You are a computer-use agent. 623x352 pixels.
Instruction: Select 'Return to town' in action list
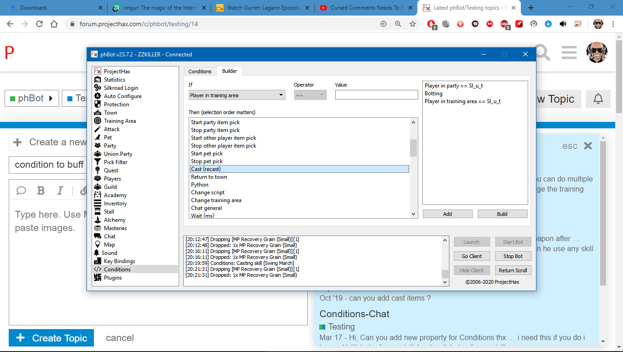[x=209, y=177]
